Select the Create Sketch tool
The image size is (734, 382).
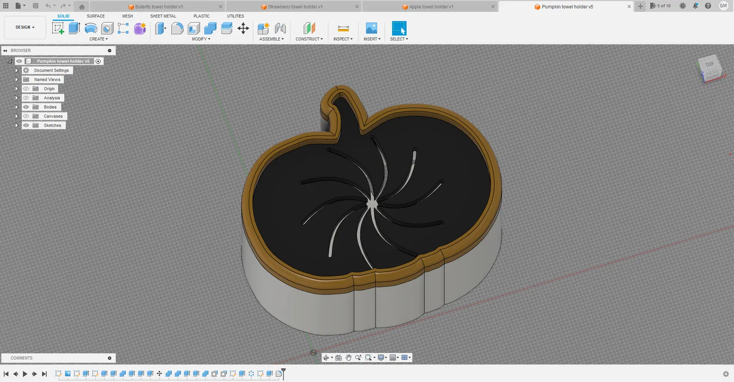coord(58,28)
